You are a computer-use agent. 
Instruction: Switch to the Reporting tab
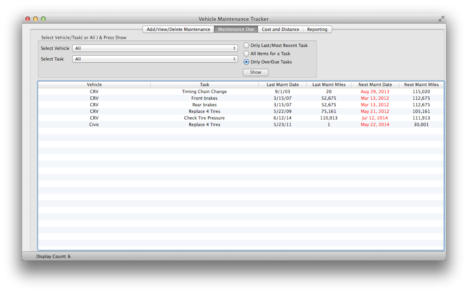[317, 29]
